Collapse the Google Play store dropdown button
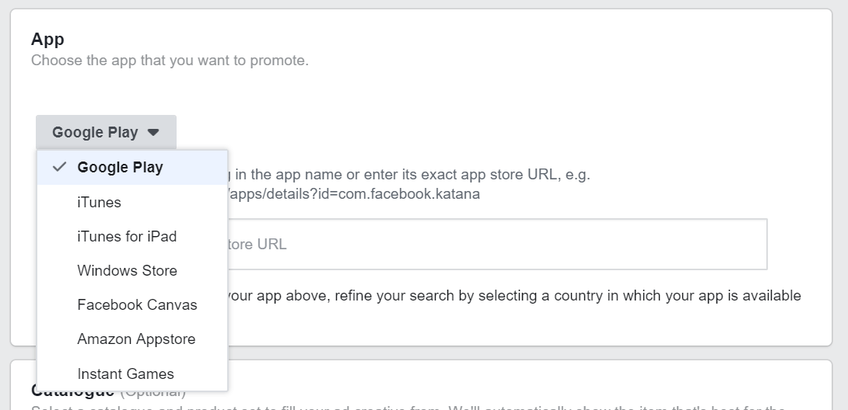The image size is (848, 410). click(x=105, y=132)
